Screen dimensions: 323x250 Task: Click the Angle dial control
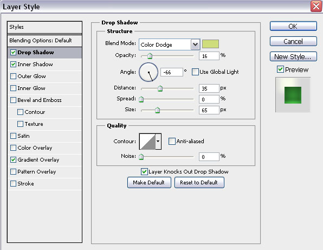tap(148, 72)
